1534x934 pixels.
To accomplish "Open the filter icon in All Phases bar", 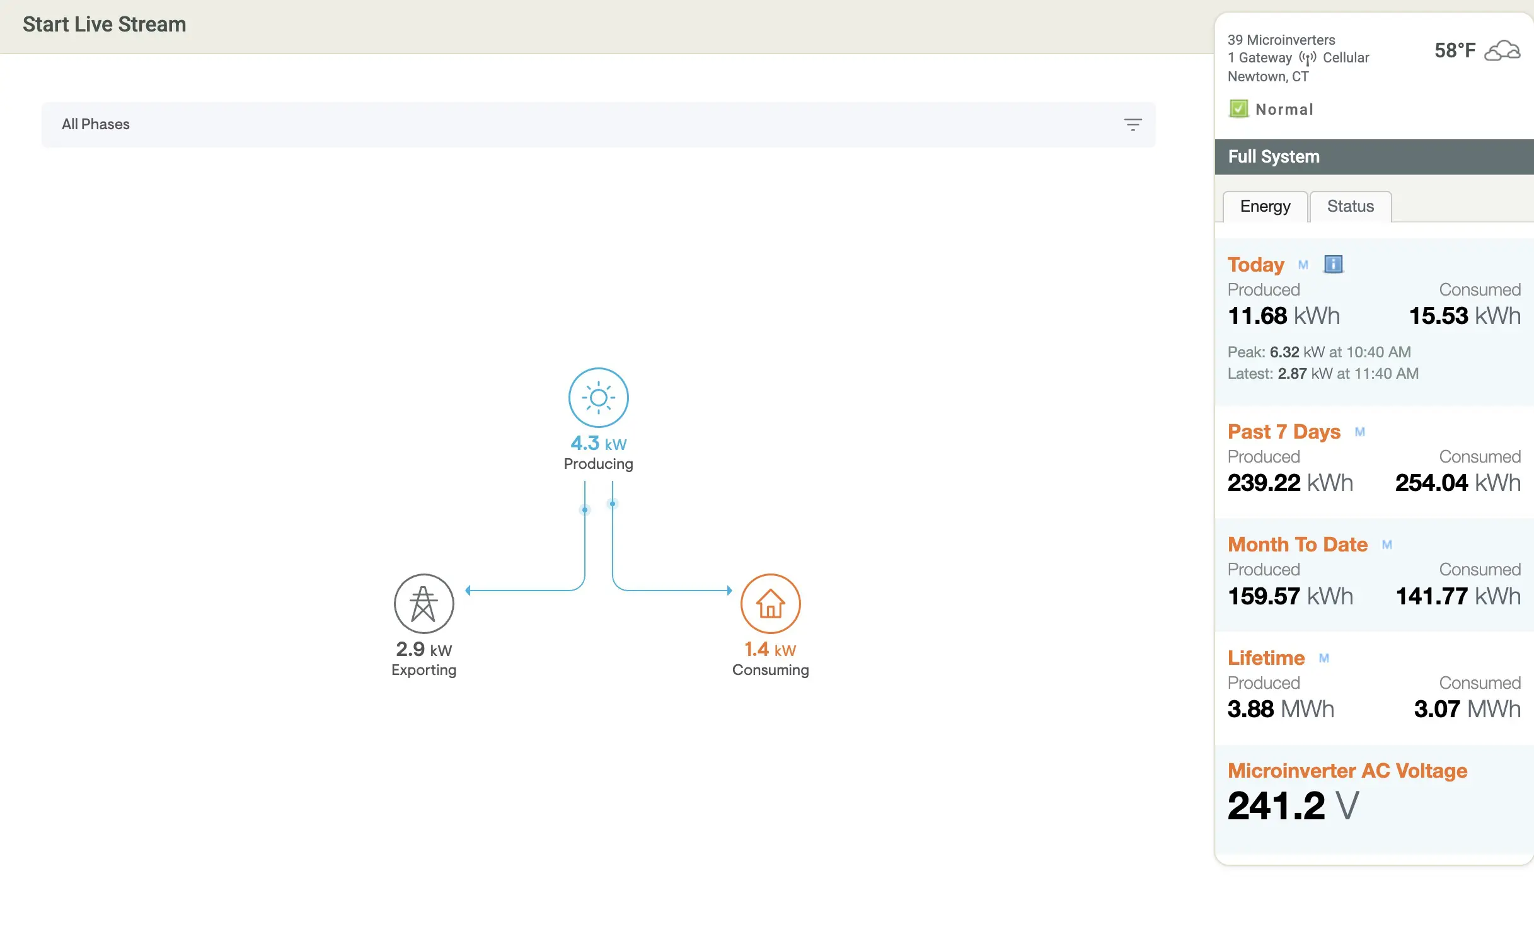I will (x=1133, y=124).
